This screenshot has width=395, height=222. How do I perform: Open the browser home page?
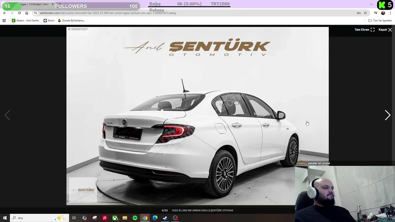click(27, 13)
